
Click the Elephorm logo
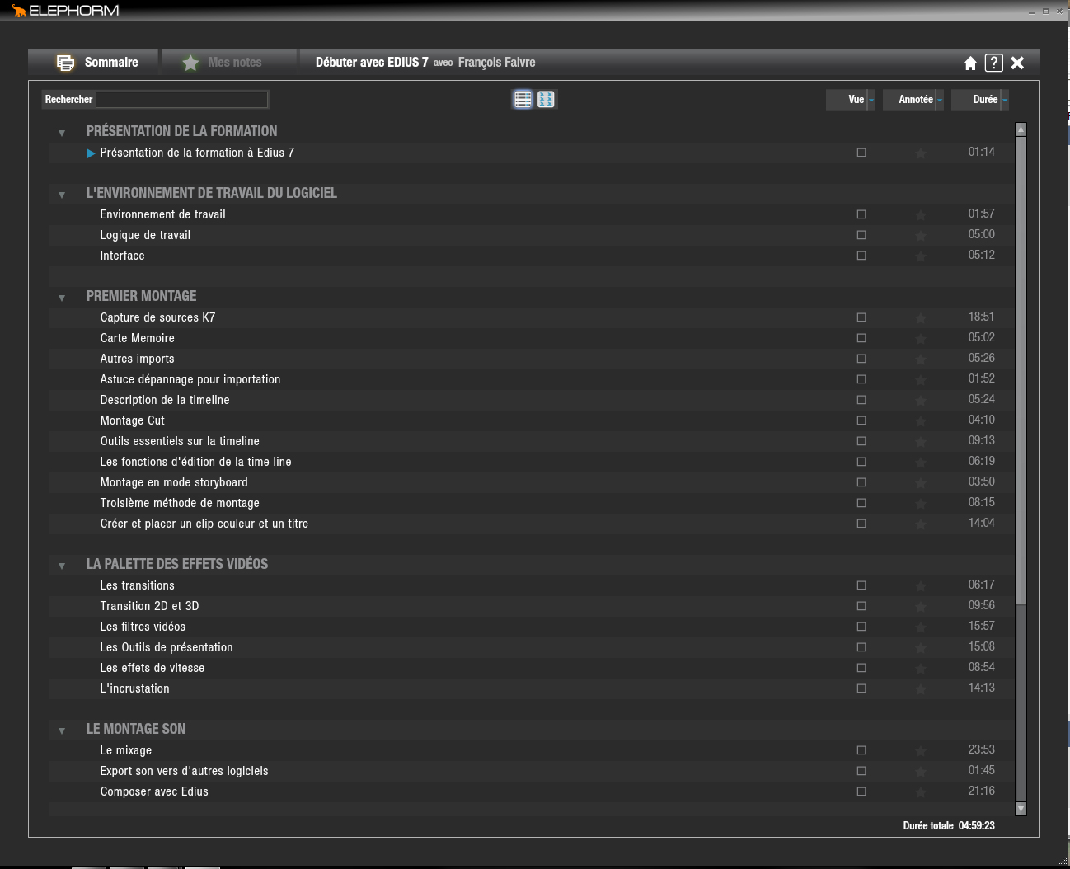(x=65, y=11)
